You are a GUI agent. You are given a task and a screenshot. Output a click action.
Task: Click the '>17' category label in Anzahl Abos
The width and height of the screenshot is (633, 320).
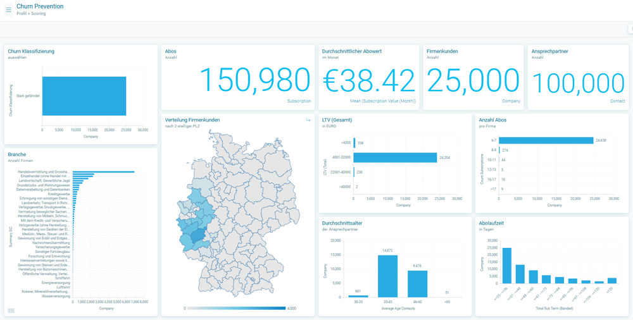coord(494,189)
